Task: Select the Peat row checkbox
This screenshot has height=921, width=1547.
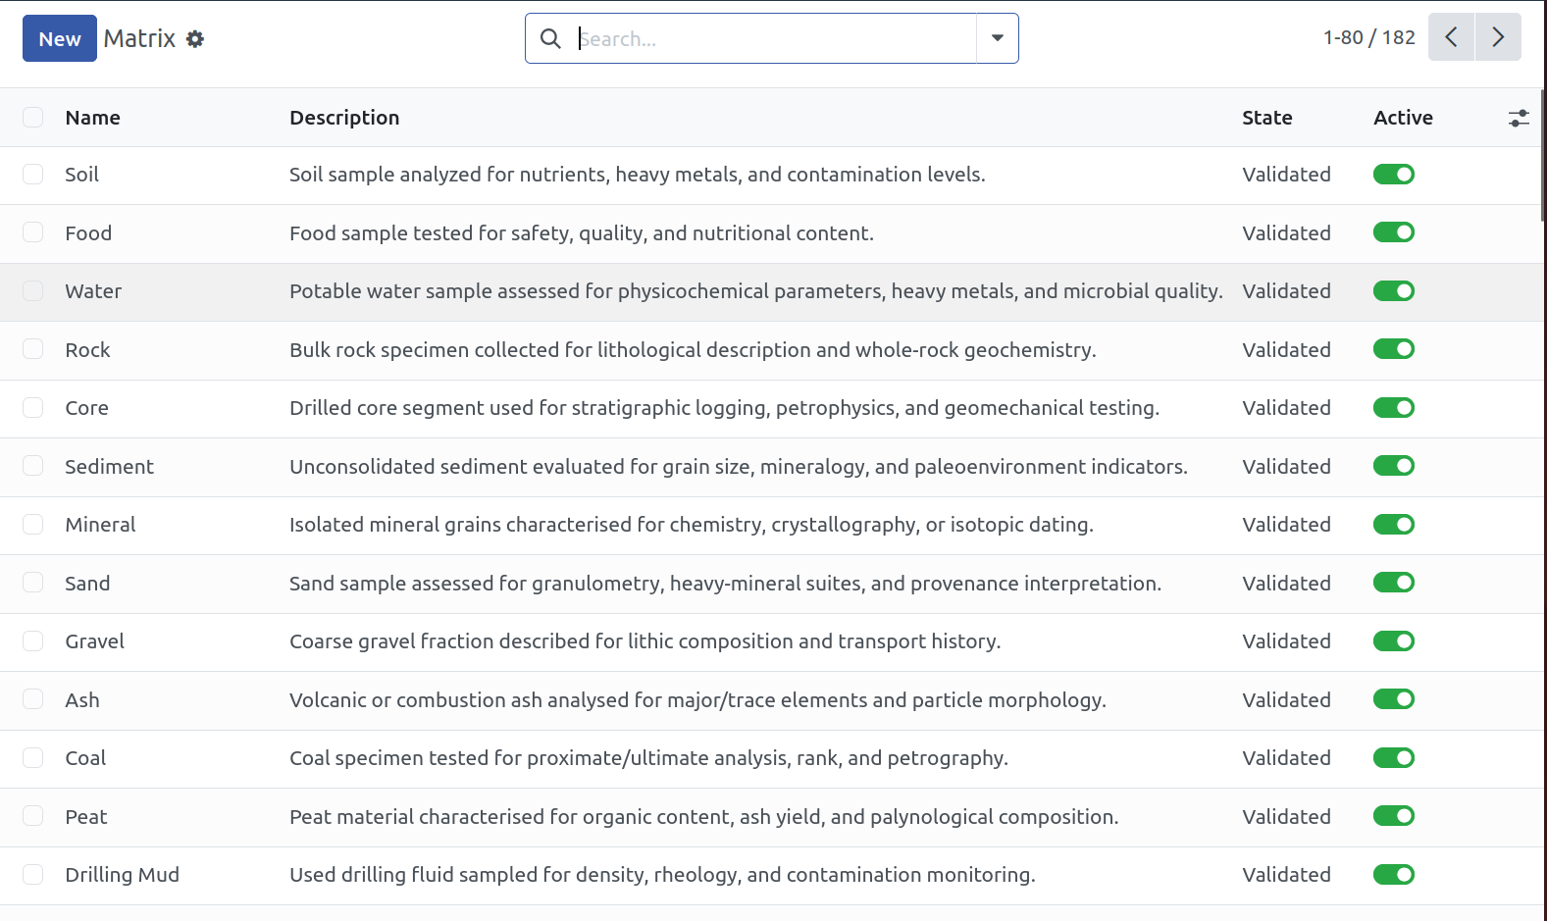Action: coord(33,816)
